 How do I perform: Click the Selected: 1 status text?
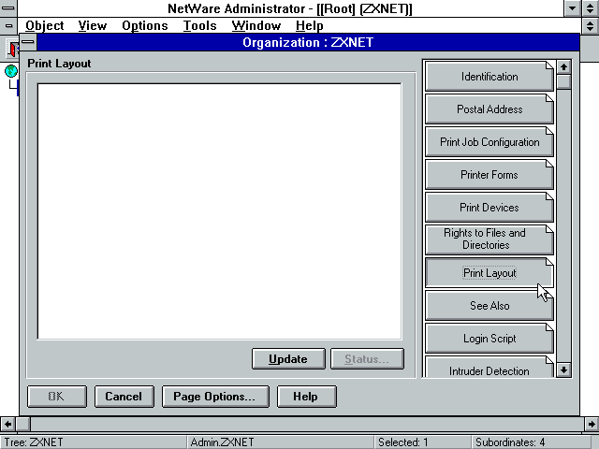402,442
